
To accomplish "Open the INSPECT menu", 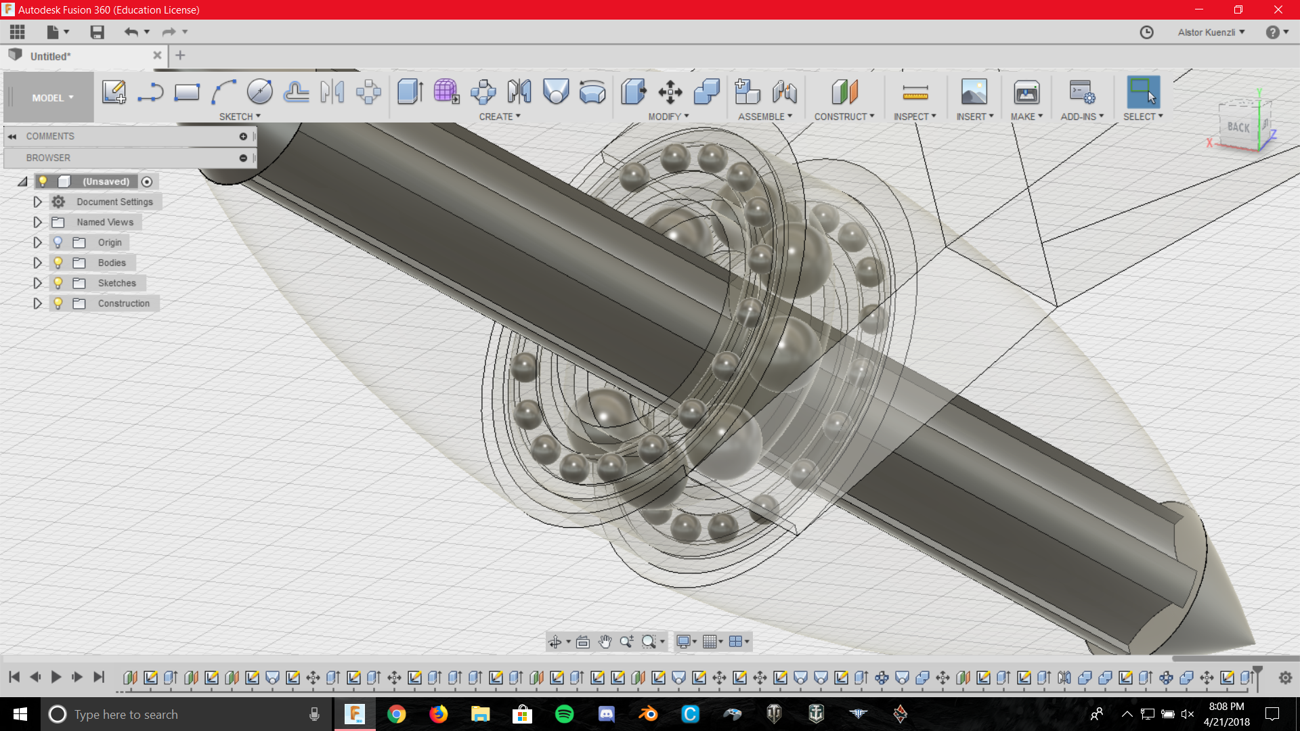I will (915, 116).
